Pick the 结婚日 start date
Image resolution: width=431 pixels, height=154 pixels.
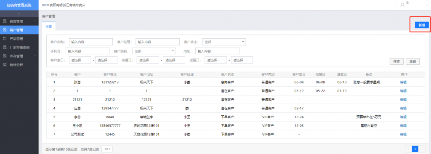[148, 60]
